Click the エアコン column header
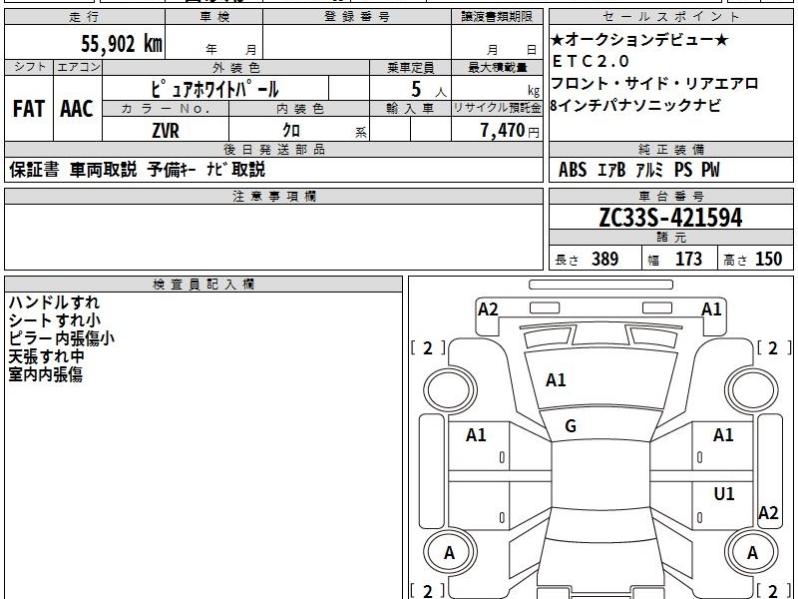This screenshot has width=798, height=599. [x=78, y=67]
